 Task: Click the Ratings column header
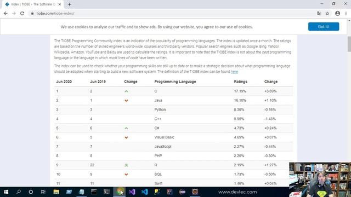click(240, 82)
